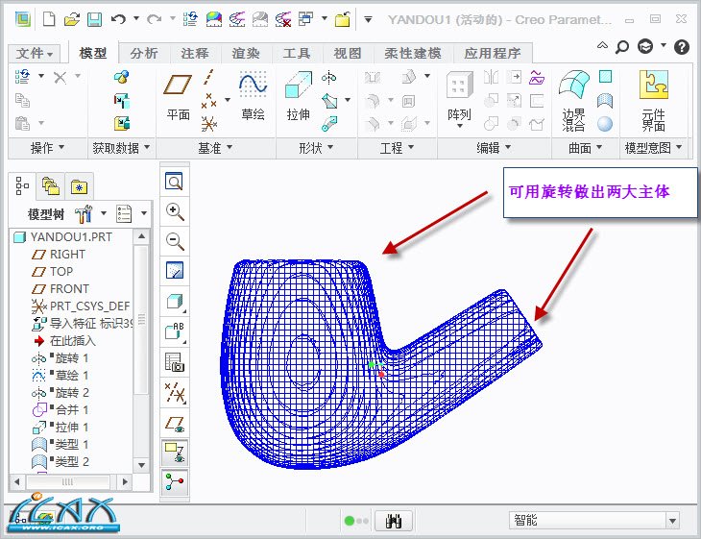Select 旋转 1 feature in model tree
Image resolution: width=701 pixels, height=539 pixels.
[72, 357]
